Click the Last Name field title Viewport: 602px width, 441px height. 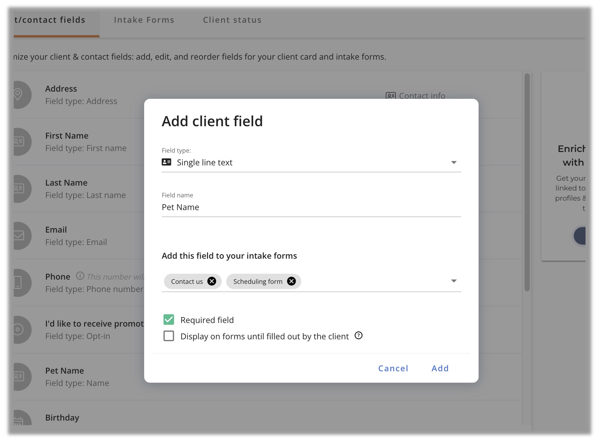coord(66,183)
